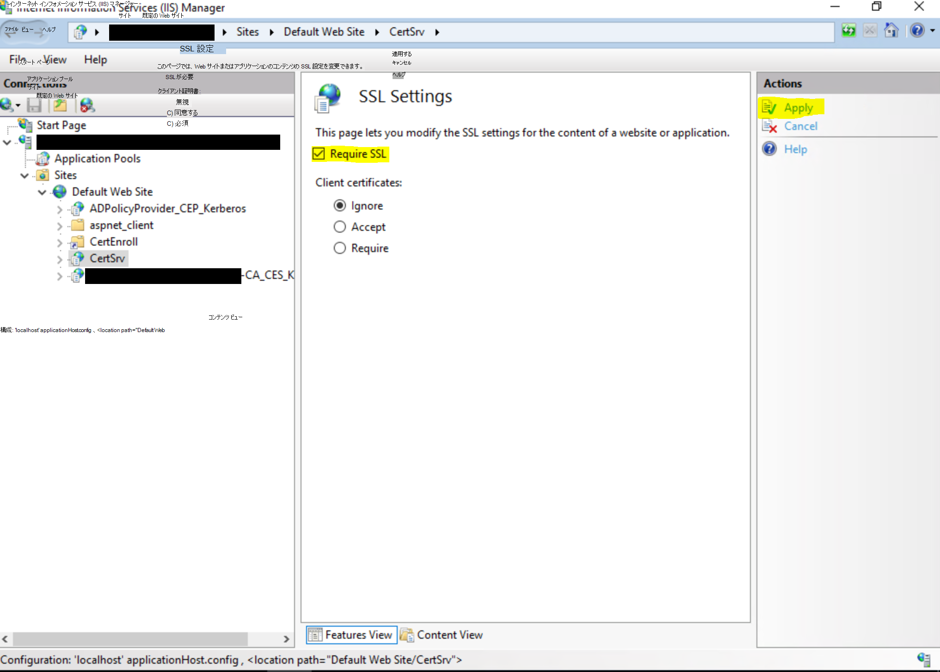Toggle the Require SSL checkbox
940x672 pixels.
[x=319, y=154]
